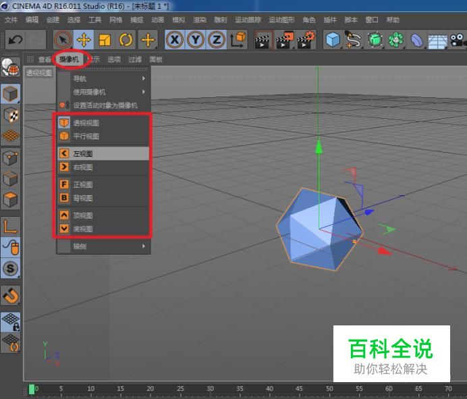Image resolution: width=467 pixels, height=399 pixels.
Task: Toggle Enable Snap magnet icon
Action: (x=10, y=296)
